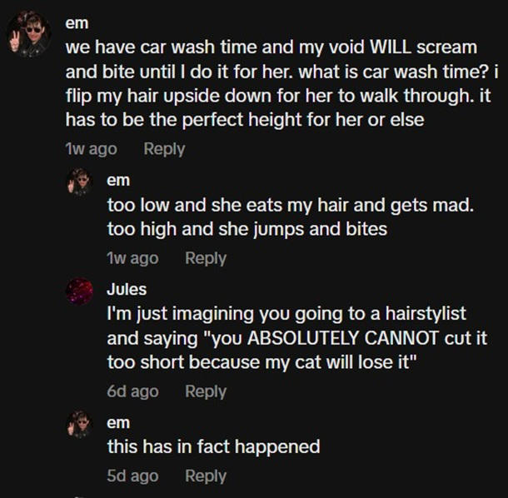Open Jules's sparkly profile picture

pos(80,291)
